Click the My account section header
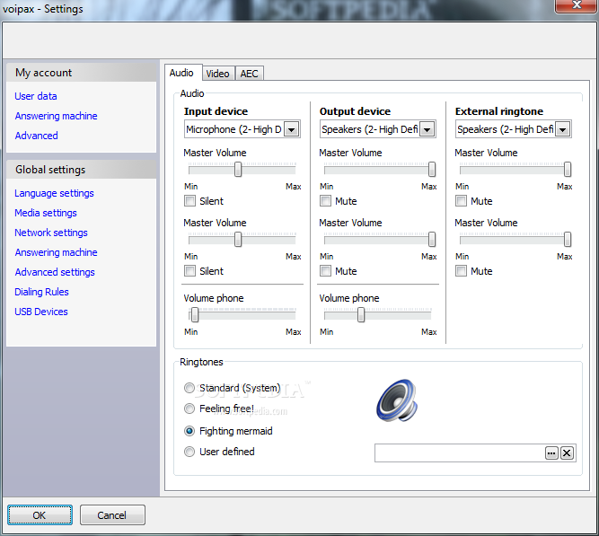 pyautogui.click(x=82, y=73)
